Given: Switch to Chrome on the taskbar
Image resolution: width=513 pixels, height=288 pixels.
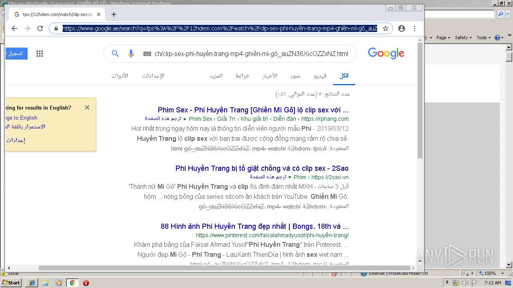Looking at the screenshot, I should [x=72, y=282].
